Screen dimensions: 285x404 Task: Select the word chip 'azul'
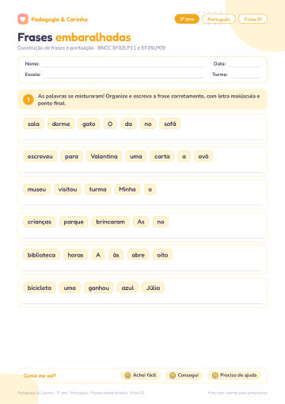coord(127,288)
